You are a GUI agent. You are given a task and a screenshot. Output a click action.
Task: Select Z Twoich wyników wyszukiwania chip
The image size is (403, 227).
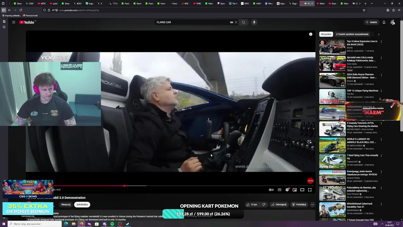pyautogui.click(x=352, y=34)
